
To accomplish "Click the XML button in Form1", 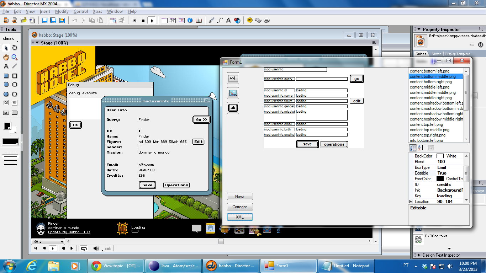I will tap(240, 217).
